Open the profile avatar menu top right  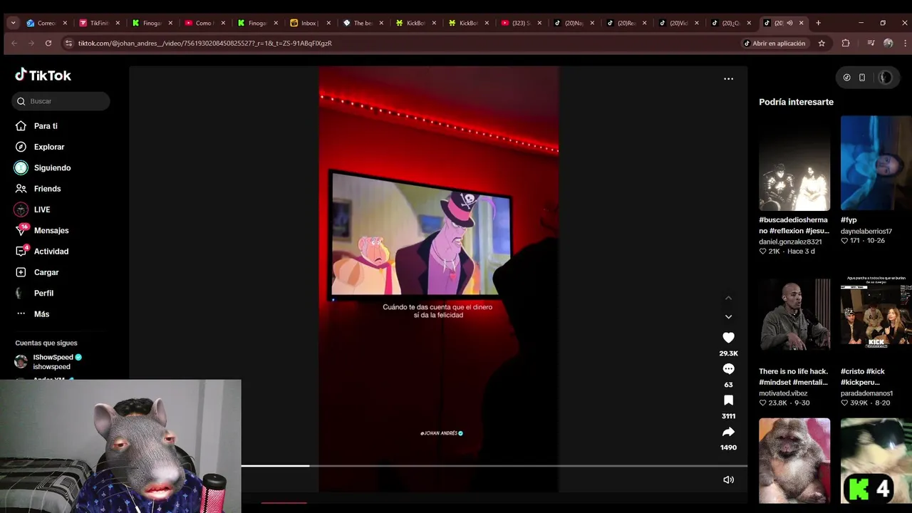[886, 78]
